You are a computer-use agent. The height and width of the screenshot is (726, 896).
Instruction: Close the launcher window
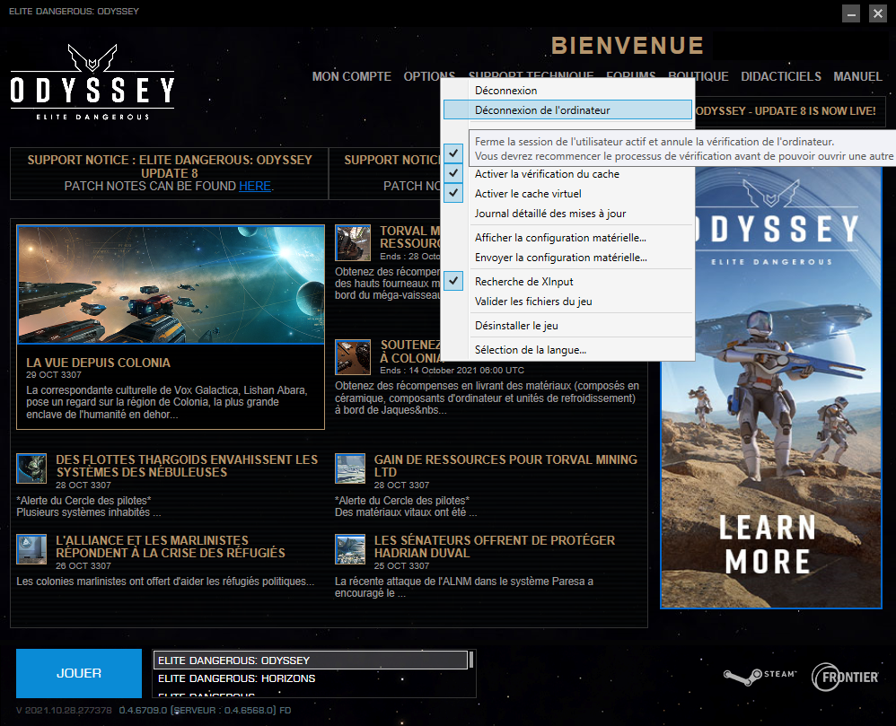pyautogui.click(x=878, y=13)
